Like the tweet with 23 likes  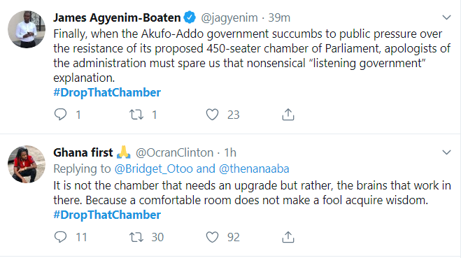[212, 114]
